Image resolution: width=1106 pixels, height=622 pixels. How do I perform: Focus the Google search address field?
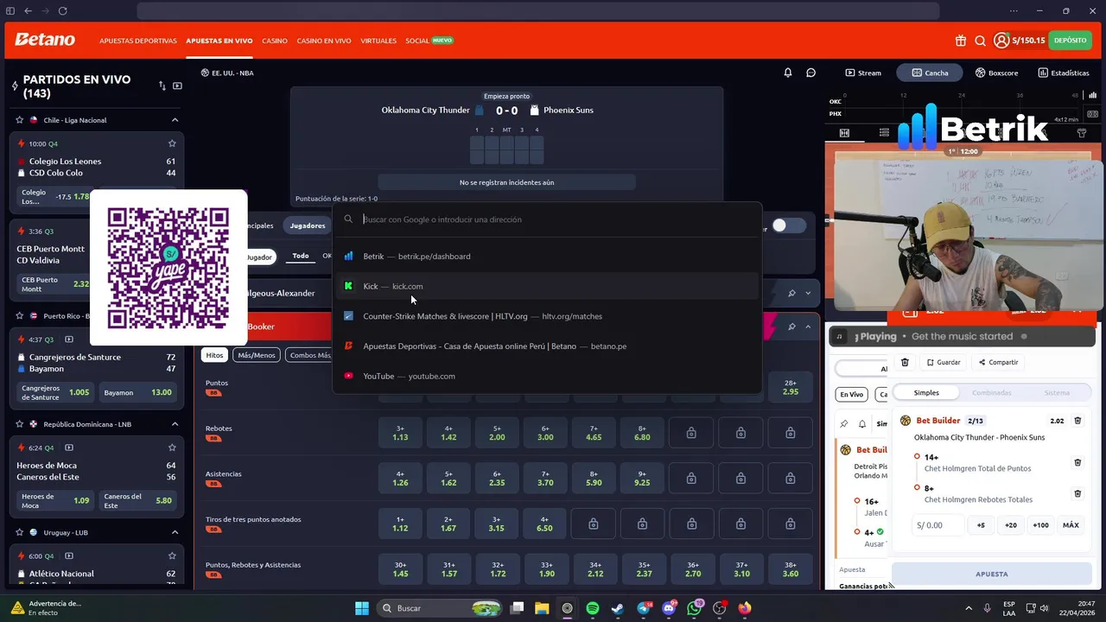546,219
